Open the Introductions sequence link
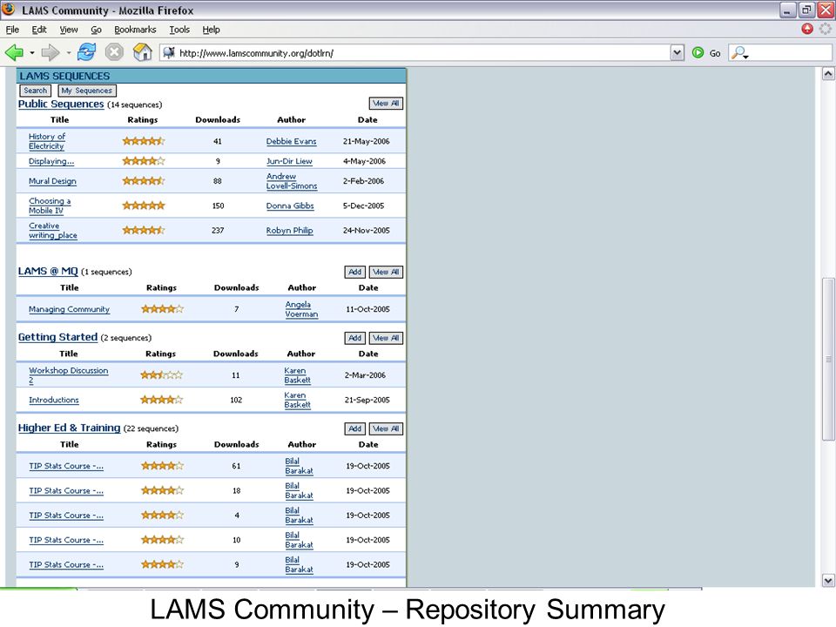 click(x=54, y=400)
